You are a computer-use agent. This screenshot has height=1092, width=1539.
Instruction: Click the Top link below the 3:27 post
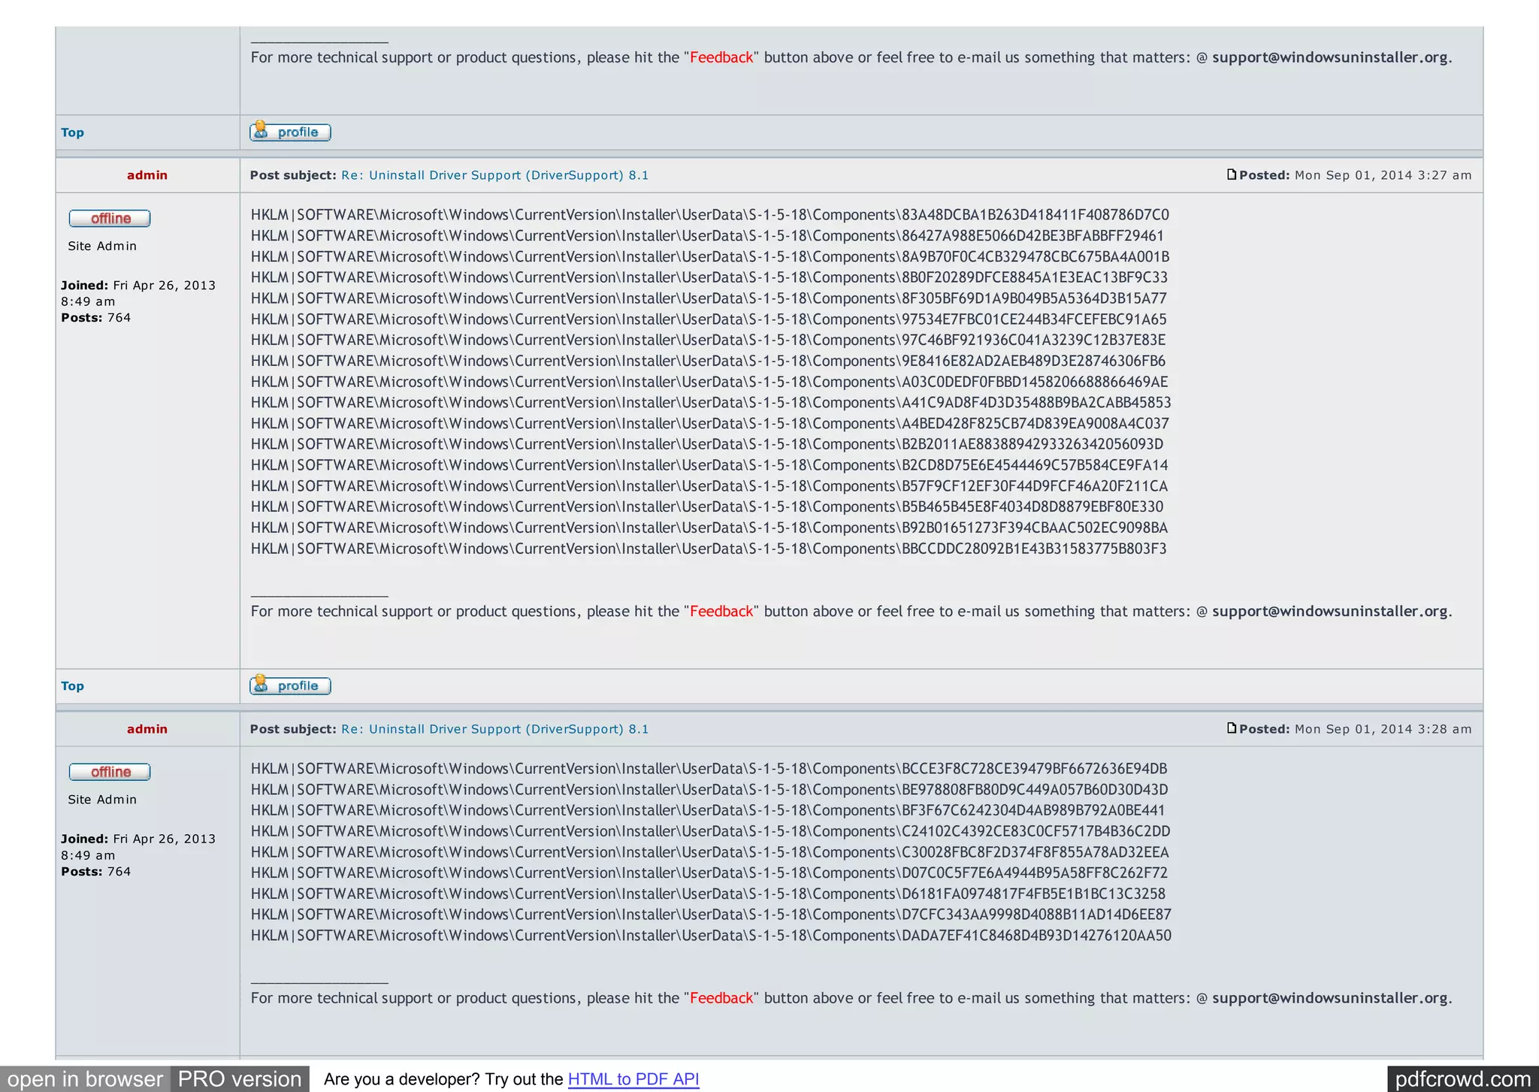click(x=72, y=686)
